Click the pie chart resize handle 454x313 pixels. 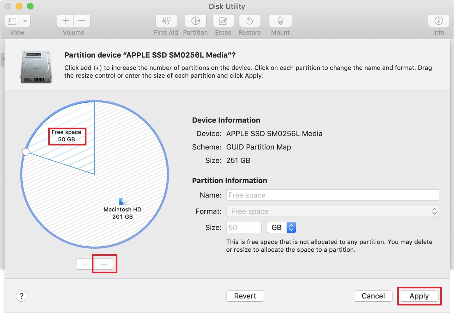[26, 152]
